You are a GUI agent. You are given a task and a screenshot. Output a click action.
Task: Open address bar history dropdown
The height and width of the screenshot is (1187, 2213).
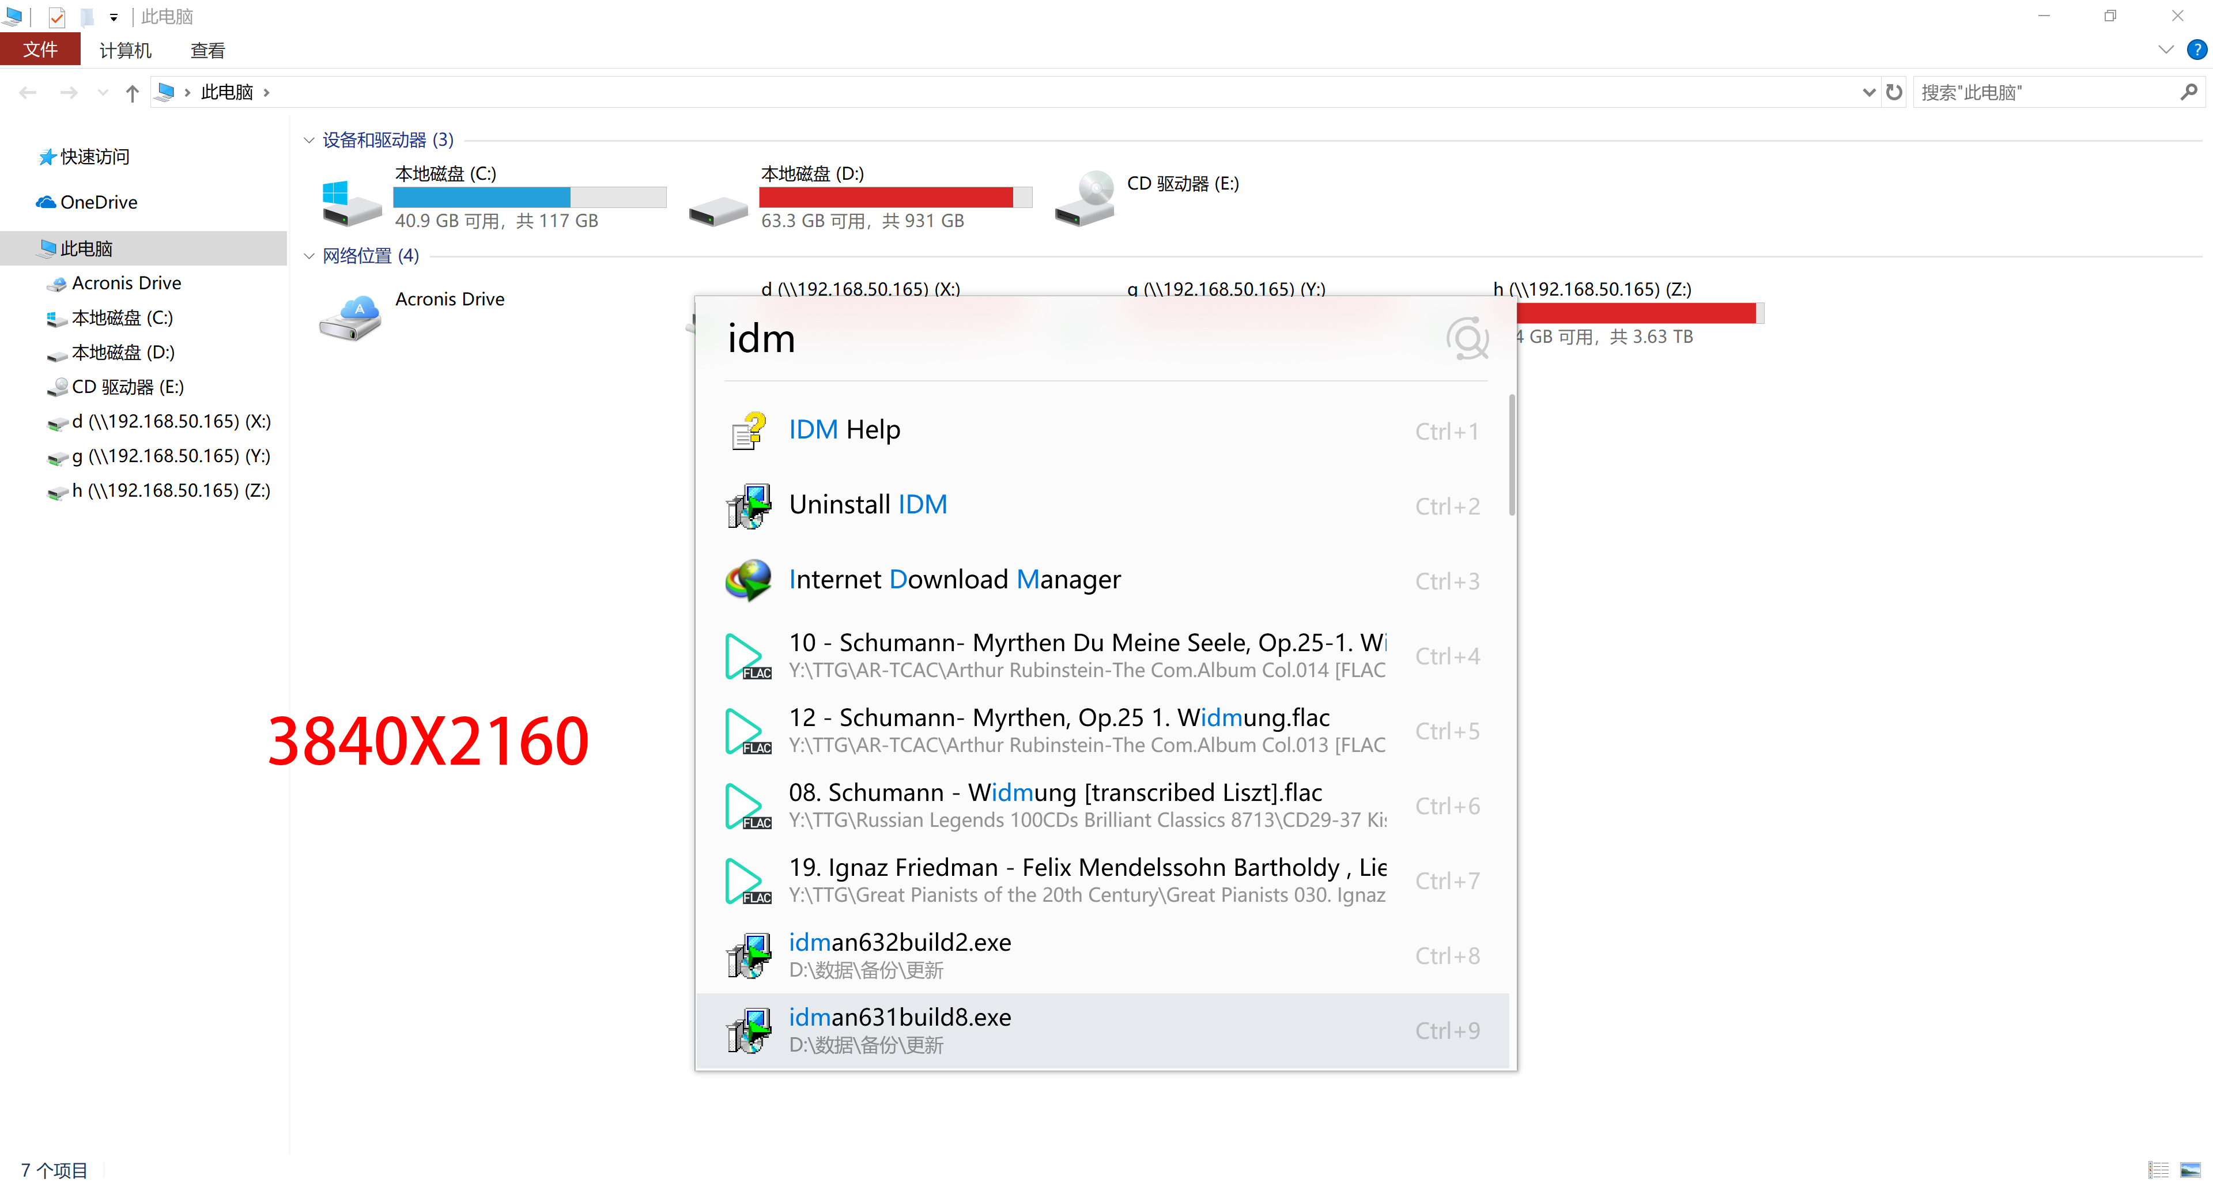click(x=1868, y=92)
